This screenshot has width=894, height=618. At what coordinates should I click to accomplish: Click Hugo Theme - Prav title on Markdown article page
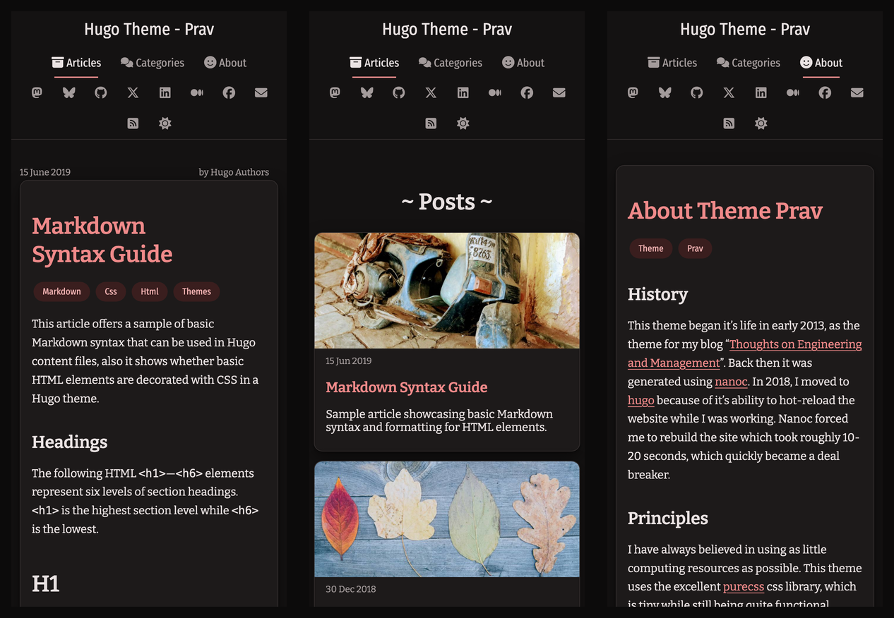149,29
